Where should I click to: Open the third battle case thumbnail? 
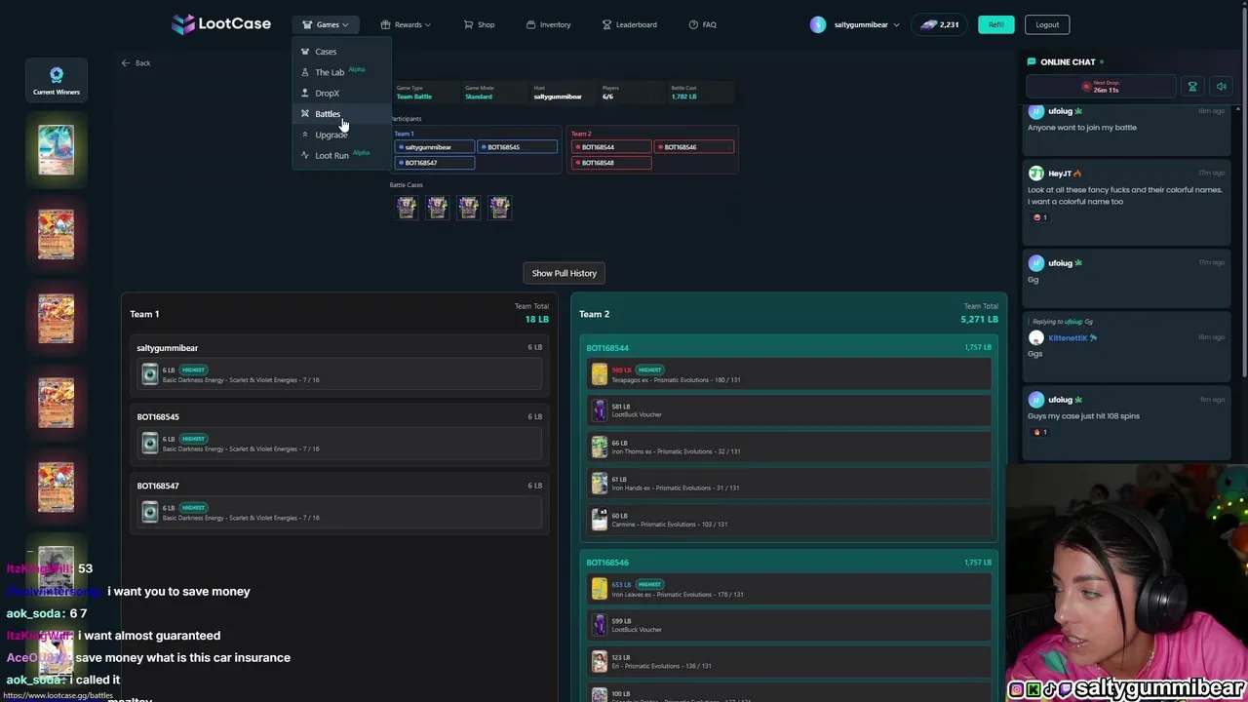(469, 207)
